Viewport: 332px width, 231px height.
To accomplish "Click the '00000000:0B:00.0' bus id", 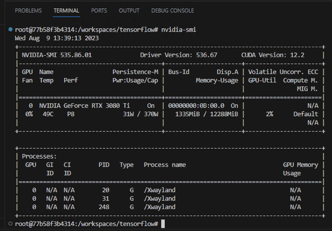I will [196, 106].
